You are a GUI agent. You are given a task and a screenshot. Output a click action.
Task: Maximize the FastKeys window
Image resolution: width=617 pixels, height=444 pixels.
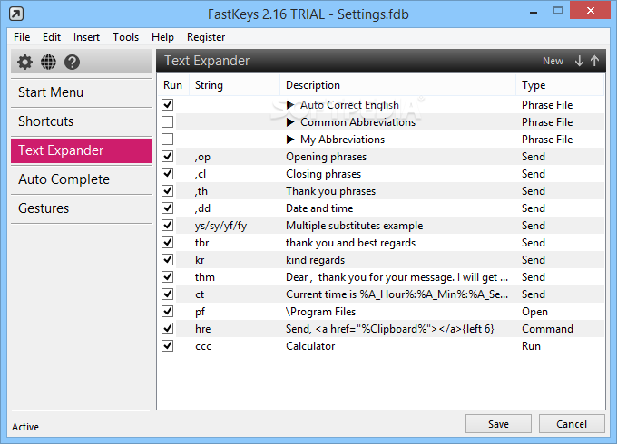click(558, 11)
